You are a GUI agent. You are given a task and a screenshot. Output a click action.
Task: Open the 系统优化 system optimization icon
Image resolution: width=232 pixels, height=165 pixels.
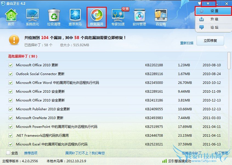(x=32, y=17)
